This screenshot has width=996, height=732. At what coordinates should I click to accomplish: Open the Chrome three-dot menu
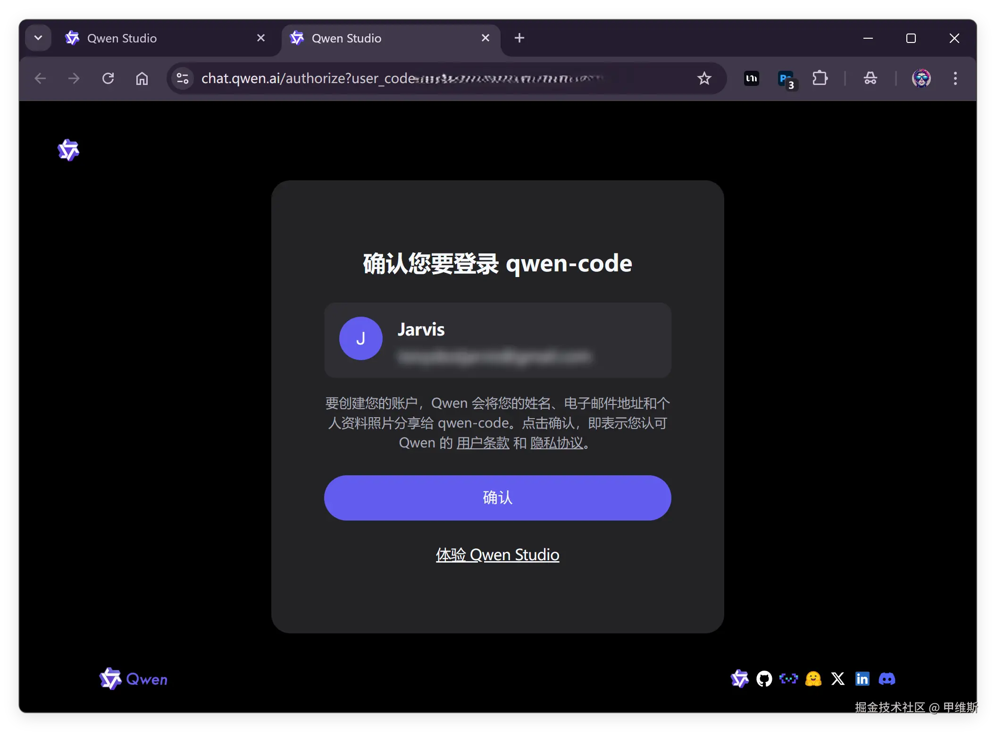pyautogui.click(x=955, y=78)
